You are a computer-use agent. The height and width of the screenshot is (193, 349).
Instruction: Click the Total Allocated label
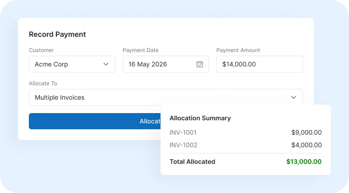point(192,162)
